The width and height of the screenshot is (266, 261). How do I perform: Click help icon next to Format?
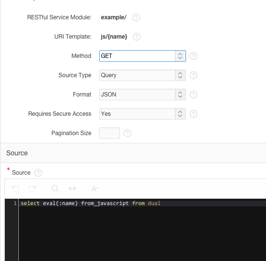[193, 95]
